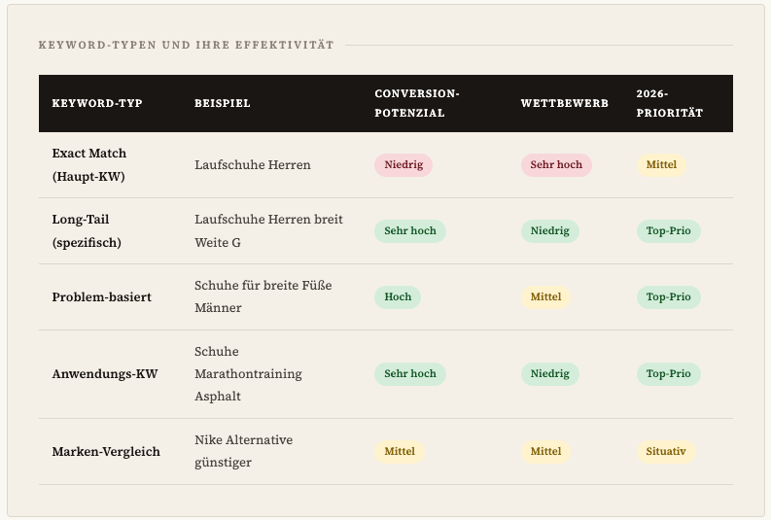Select the Problem-basiert row label

coord(101,296)
